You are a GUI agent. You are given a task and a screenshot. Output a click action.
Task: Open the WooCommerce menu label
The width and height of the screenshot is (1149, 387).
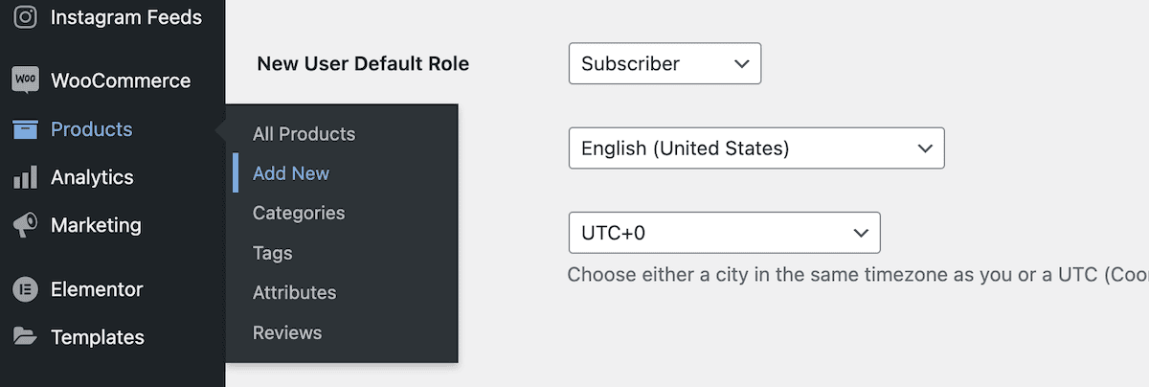121,80
